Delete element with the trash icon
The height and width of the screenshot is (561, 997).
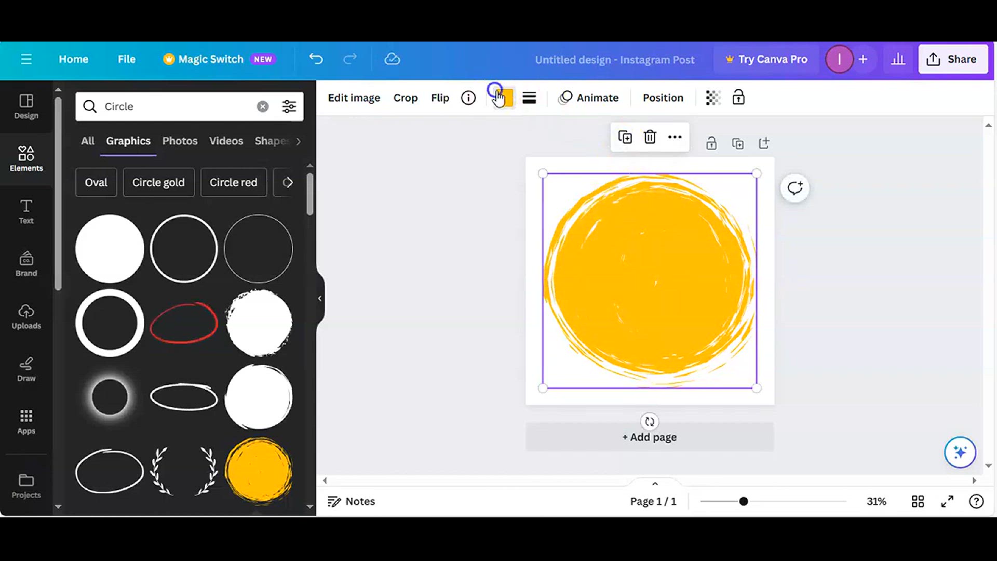(x=650, y=137)
